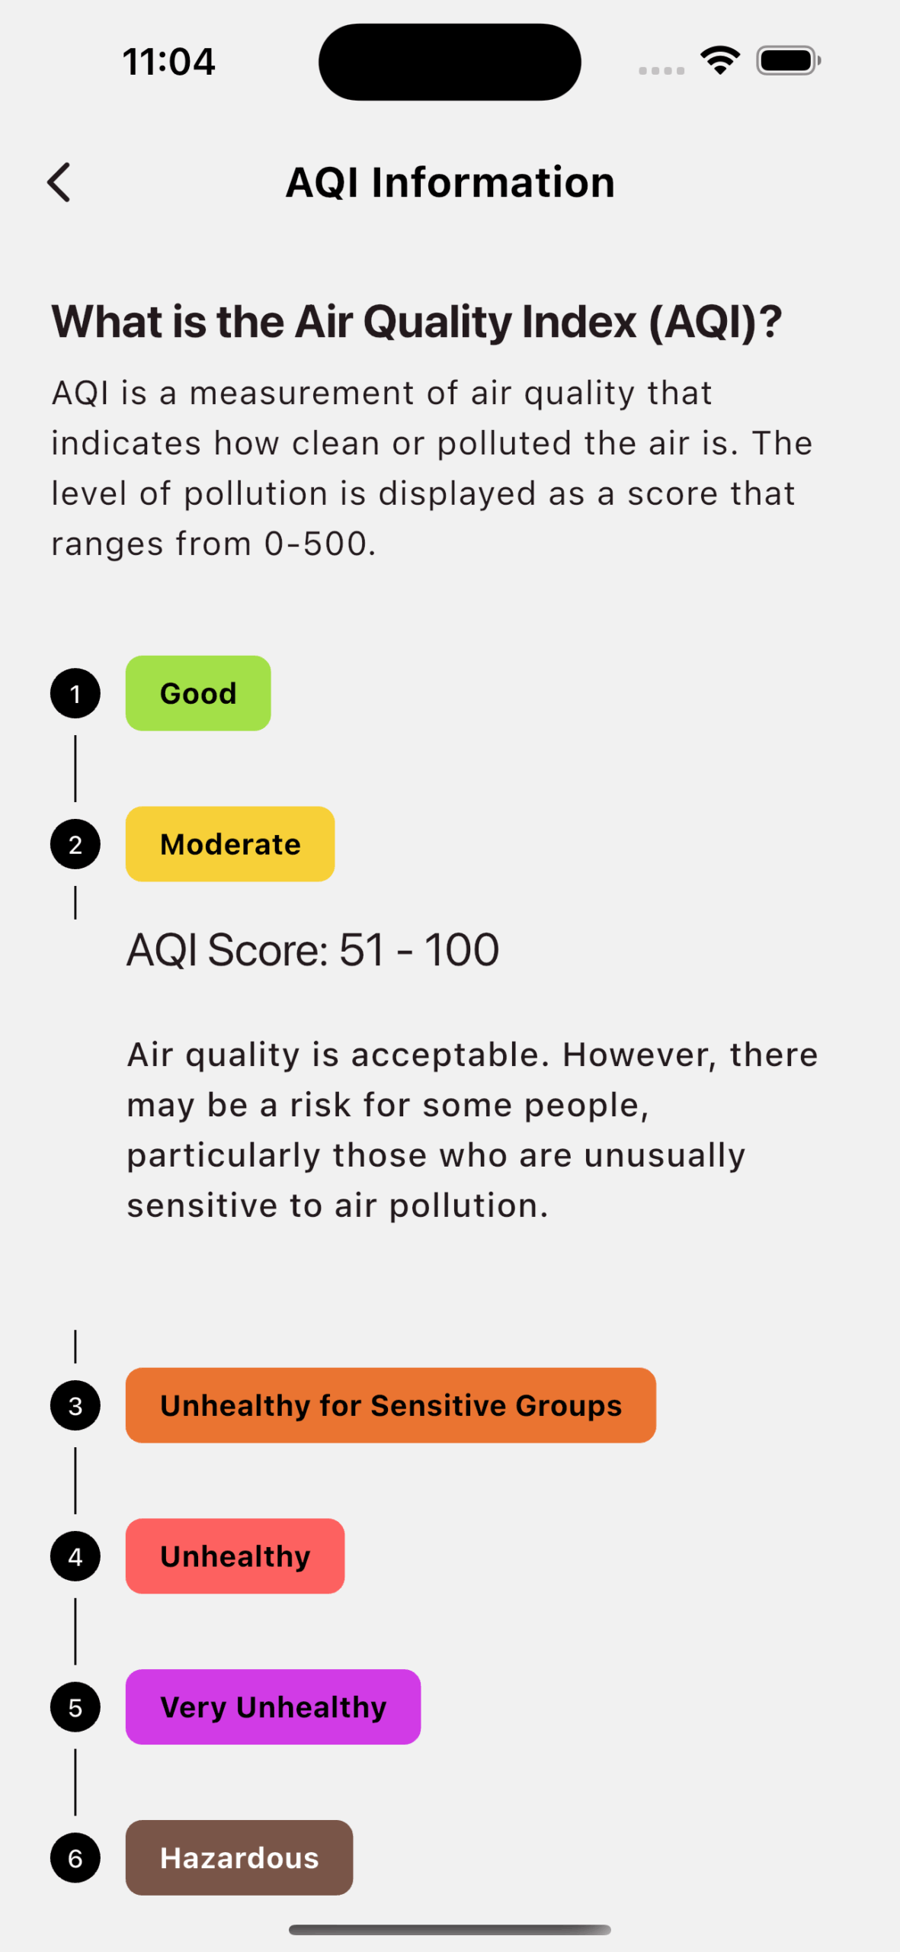This screenshot has width=900, height=1952.
Task: Expand the green Good level
Action: (x=198, y=693)
